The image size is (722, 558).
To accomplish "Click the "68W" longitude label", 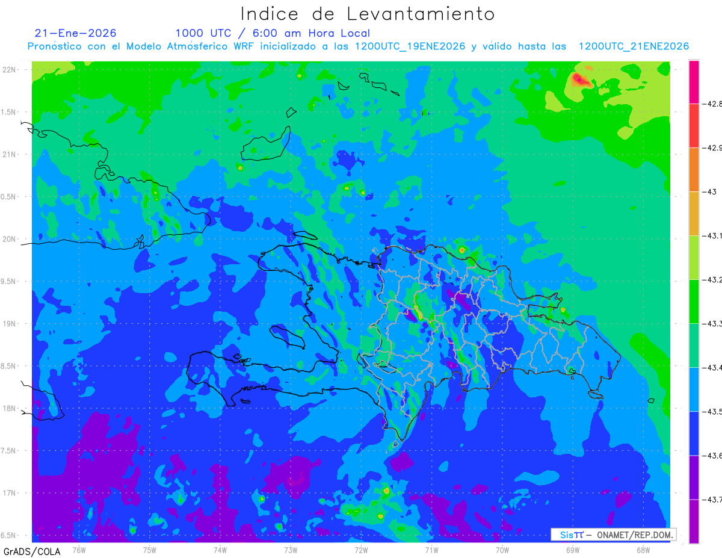I will click(643, 549).
